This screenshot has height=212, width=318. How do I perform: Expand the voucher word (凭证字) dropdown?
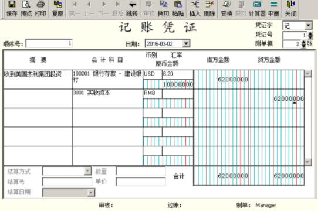(308, 26)
